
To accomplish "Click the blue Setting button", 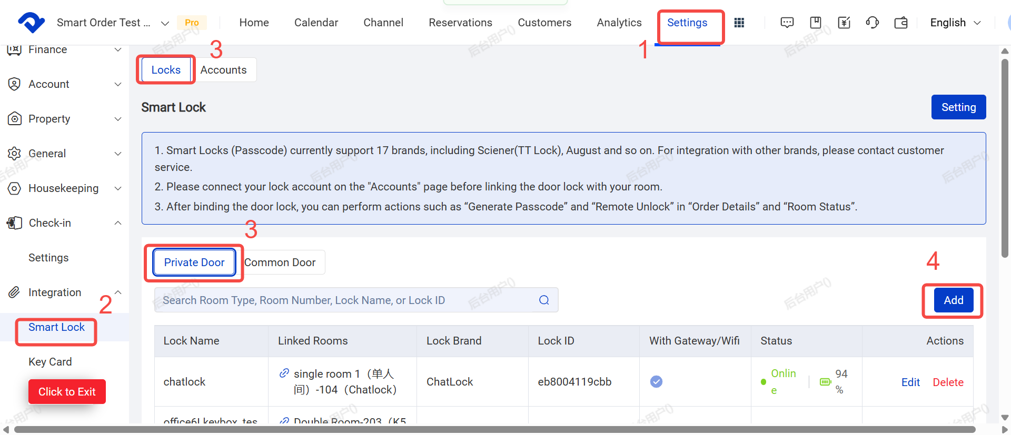I will pos(958,107).
